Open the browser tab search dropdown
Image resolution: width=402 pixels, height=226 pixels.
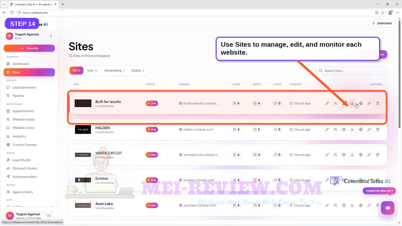(x=4, y=4)
